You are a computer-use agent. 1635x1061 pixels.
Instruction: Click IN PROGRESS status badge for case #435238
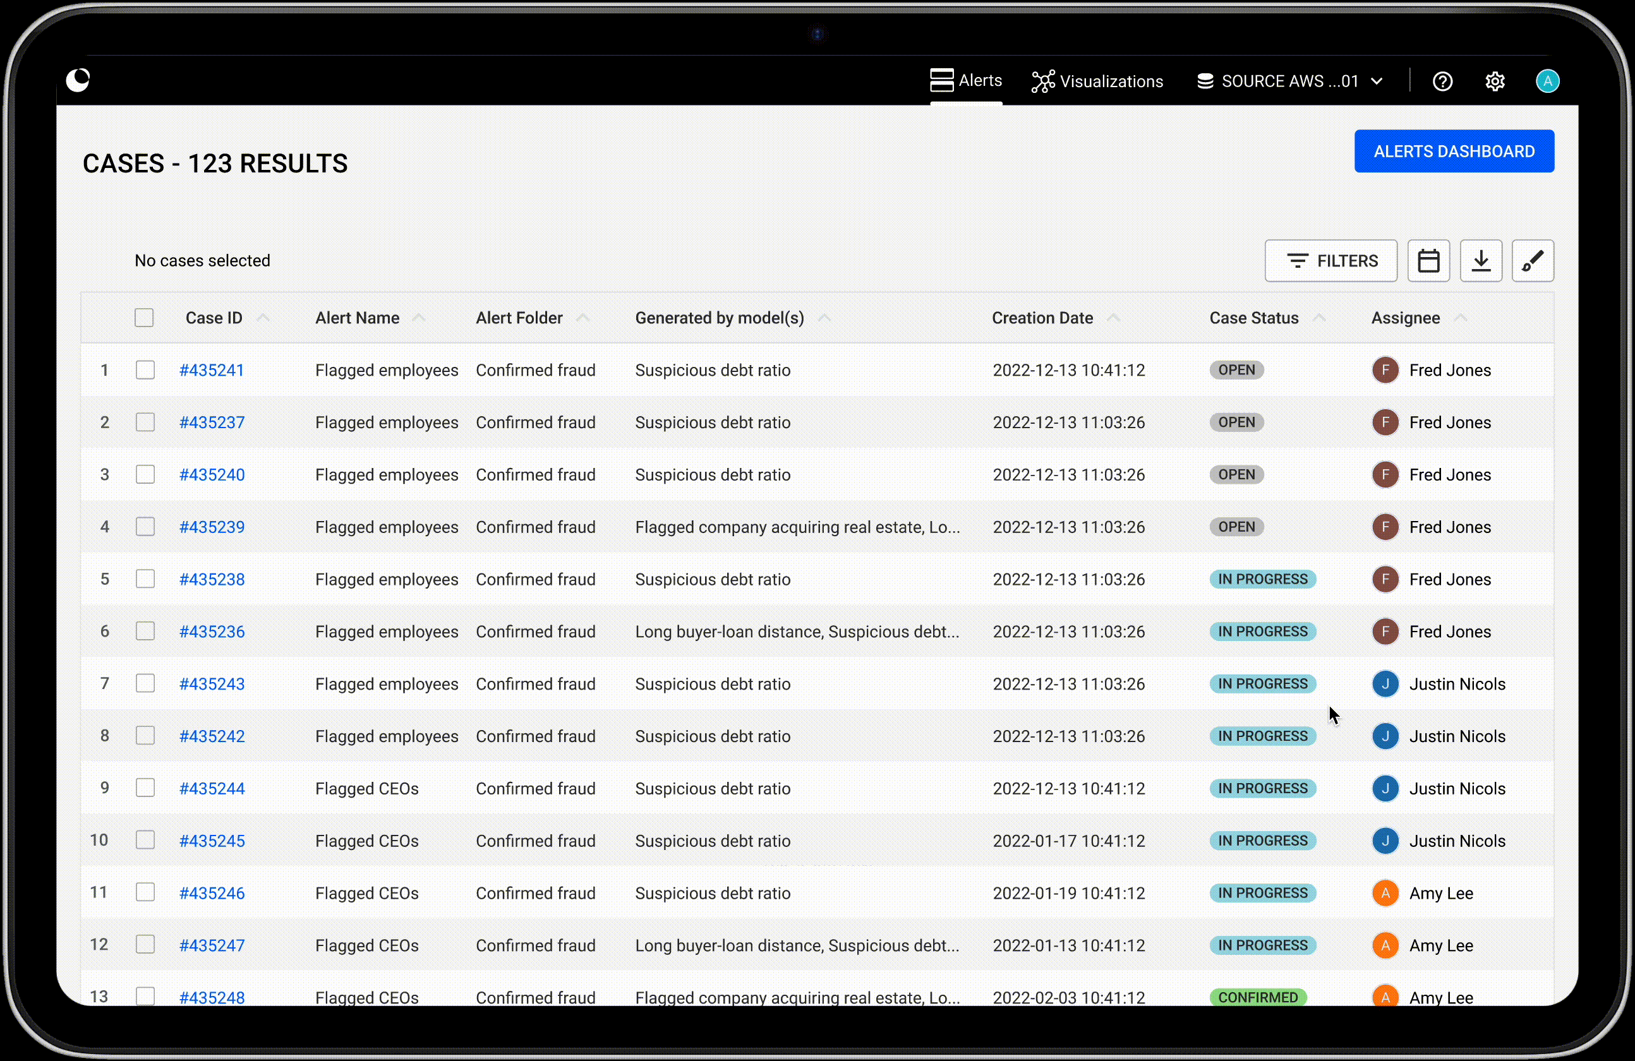click(x=1262, y=579)
